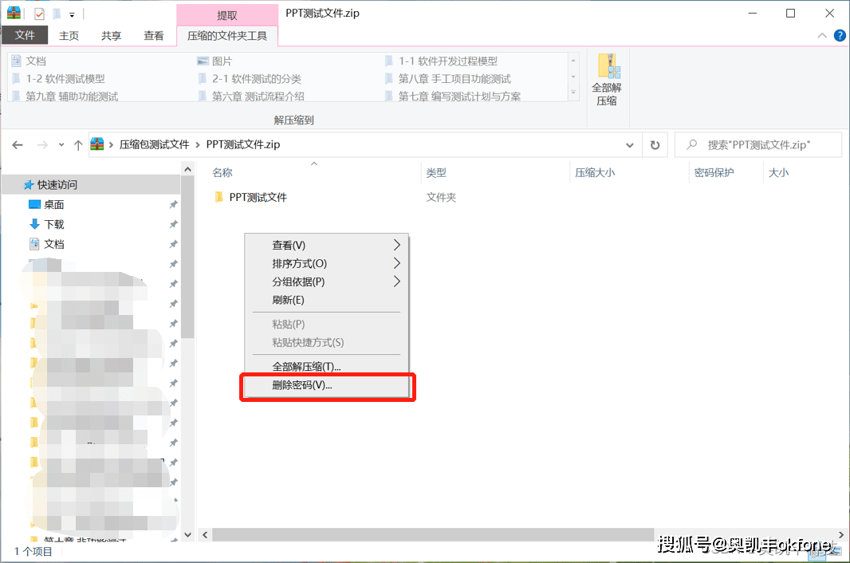The width and height of the screenshot is (850, 563).
Task: Choose 第九章 辅助功能测试 extract destination
Action: [65, 96]
